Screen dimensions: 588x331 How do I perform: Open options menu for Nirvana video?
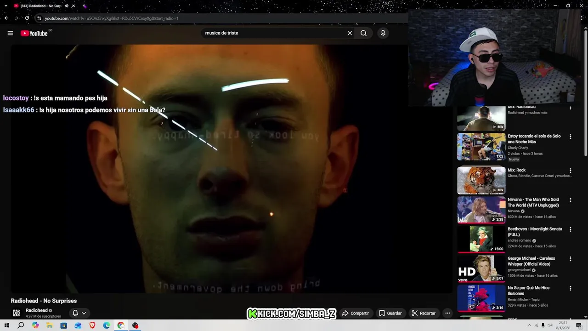pyautogui.click(x=571, y=200)
